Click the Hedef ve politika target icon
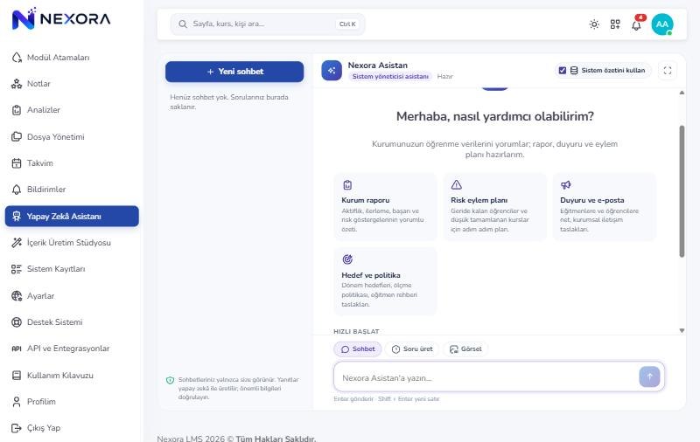700x442 pixels. tap(347, 259)
